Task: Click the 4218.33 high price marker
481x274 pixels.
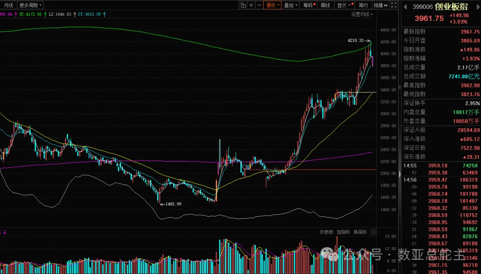Action: [355, 40]
